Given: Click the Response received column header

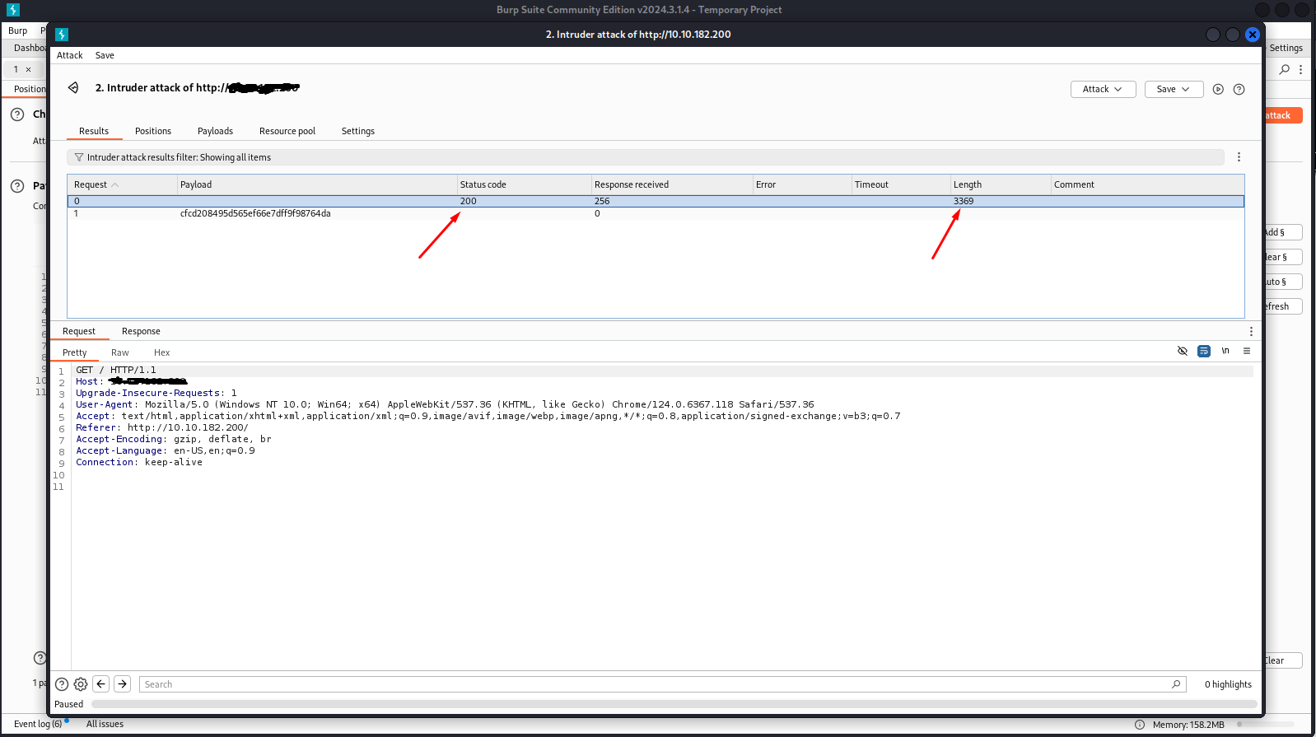Looking at the screenshot, I should click(x=672, y=184).
